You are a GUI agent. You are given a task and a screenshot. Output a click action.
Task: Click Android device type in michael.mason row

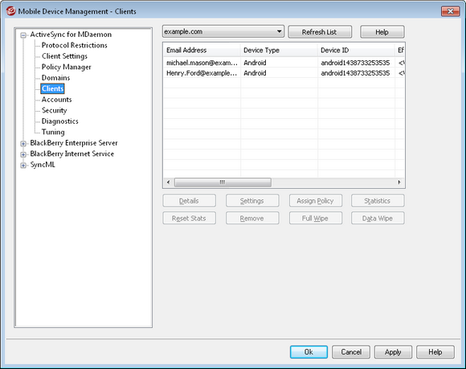[x=255, y=63]
